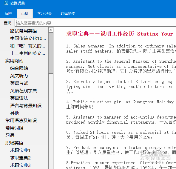The height and width of the screenshot is (169, 176).
Task: Select 英语在线字典 in the sidebar
Action: coord(24,90)
